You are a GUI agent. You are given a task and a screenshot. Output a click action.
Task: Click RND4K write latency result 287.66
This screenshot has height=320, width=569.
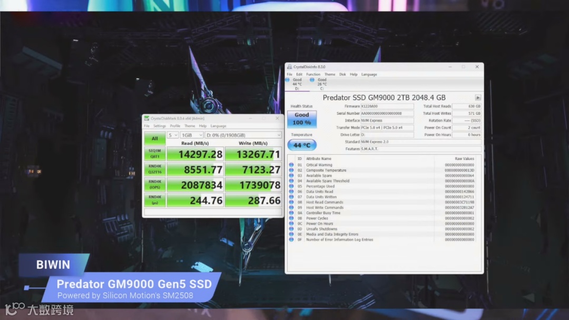(253, 201)
